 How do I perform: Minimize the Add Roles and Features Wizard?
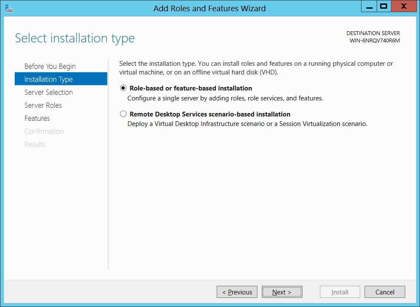pos(369,6)
